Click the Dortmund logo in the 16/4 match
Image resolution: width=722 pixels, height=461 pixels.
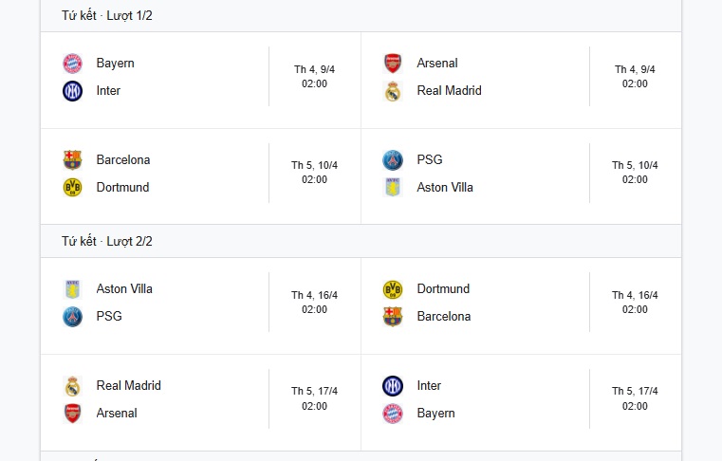coord(393,289)
